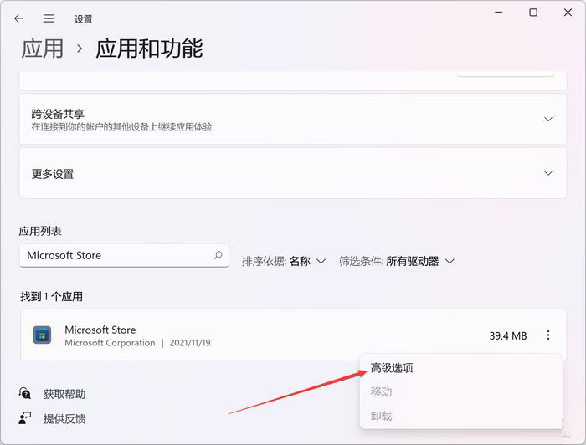Maximize the 设置 window

tap(533, 13)
